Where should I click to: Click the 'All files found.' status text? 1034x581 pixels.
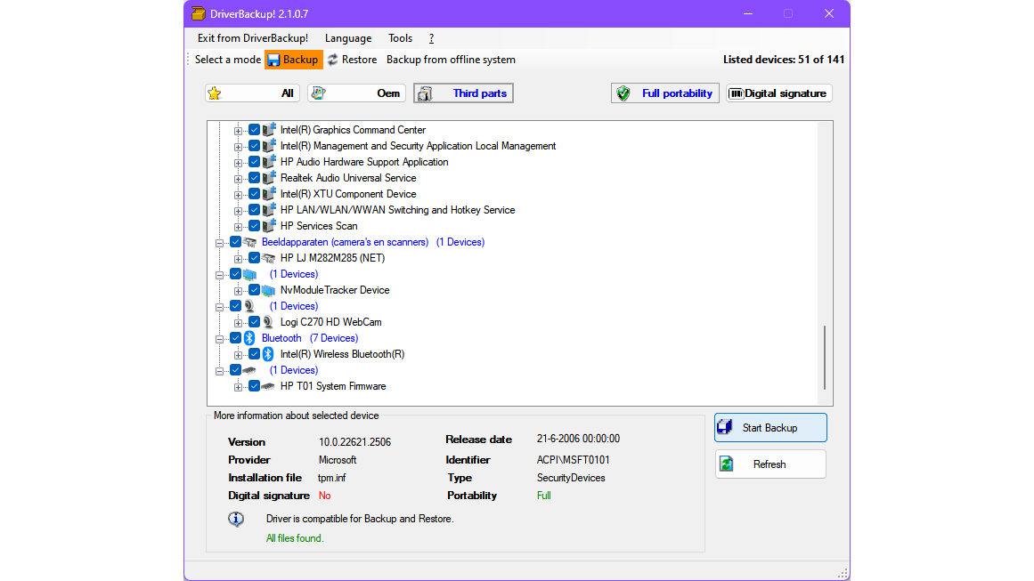coord(295,539)
